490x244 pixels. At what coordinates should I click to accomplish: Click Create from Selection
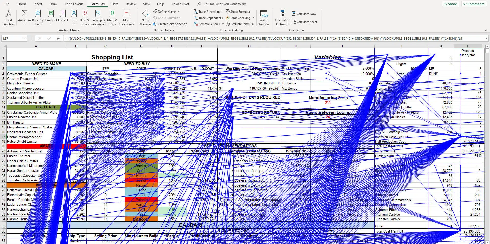pos(170,24)
